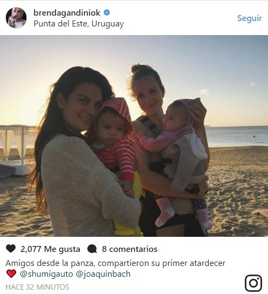Open the 8 comentarios thread
The image size is (268, 294).
coord(130,249)
